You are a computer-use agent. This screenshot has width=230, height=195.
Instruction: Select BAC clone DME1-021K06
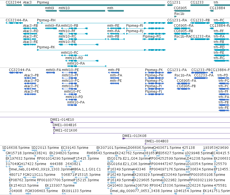click(x=65, y=130)
